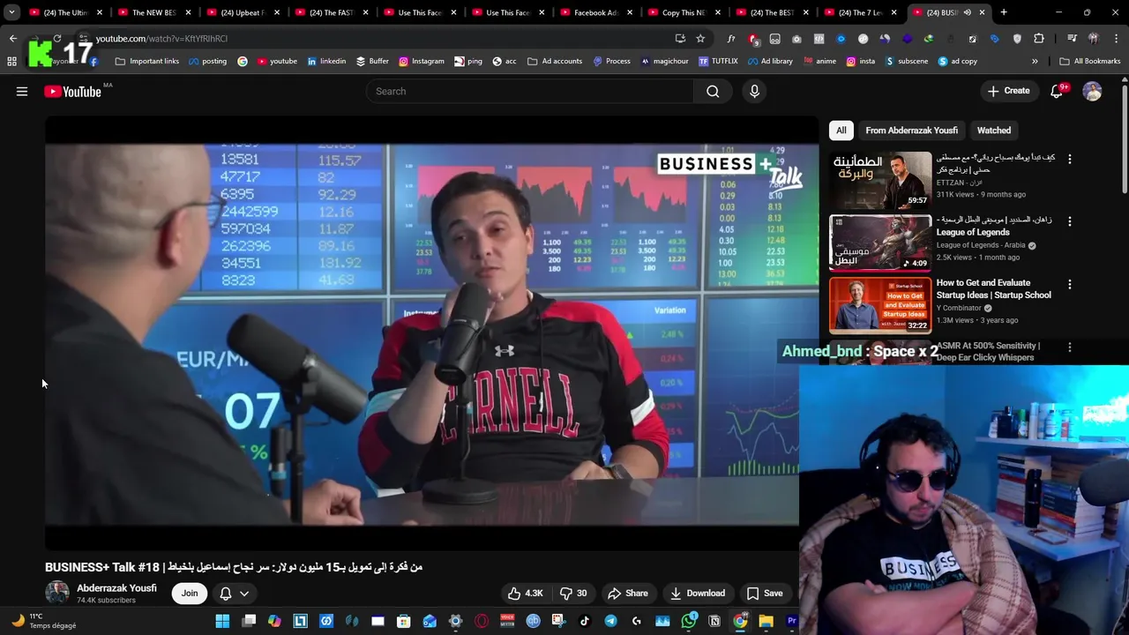Start voice search with the microphone
The image size is (1129, 635).
[x=754, y=91]
